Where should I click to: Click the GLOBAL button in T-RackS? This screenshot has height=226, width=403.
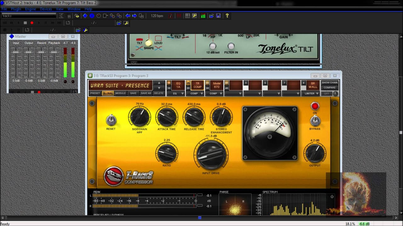pyautogui.click(x=108, y=93)
